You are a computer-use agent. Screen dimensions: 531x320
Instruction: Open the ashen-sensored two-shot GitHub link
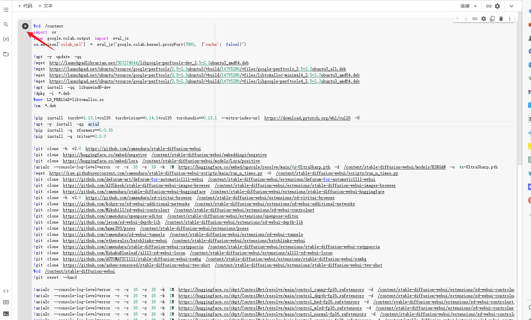(136, 265)
